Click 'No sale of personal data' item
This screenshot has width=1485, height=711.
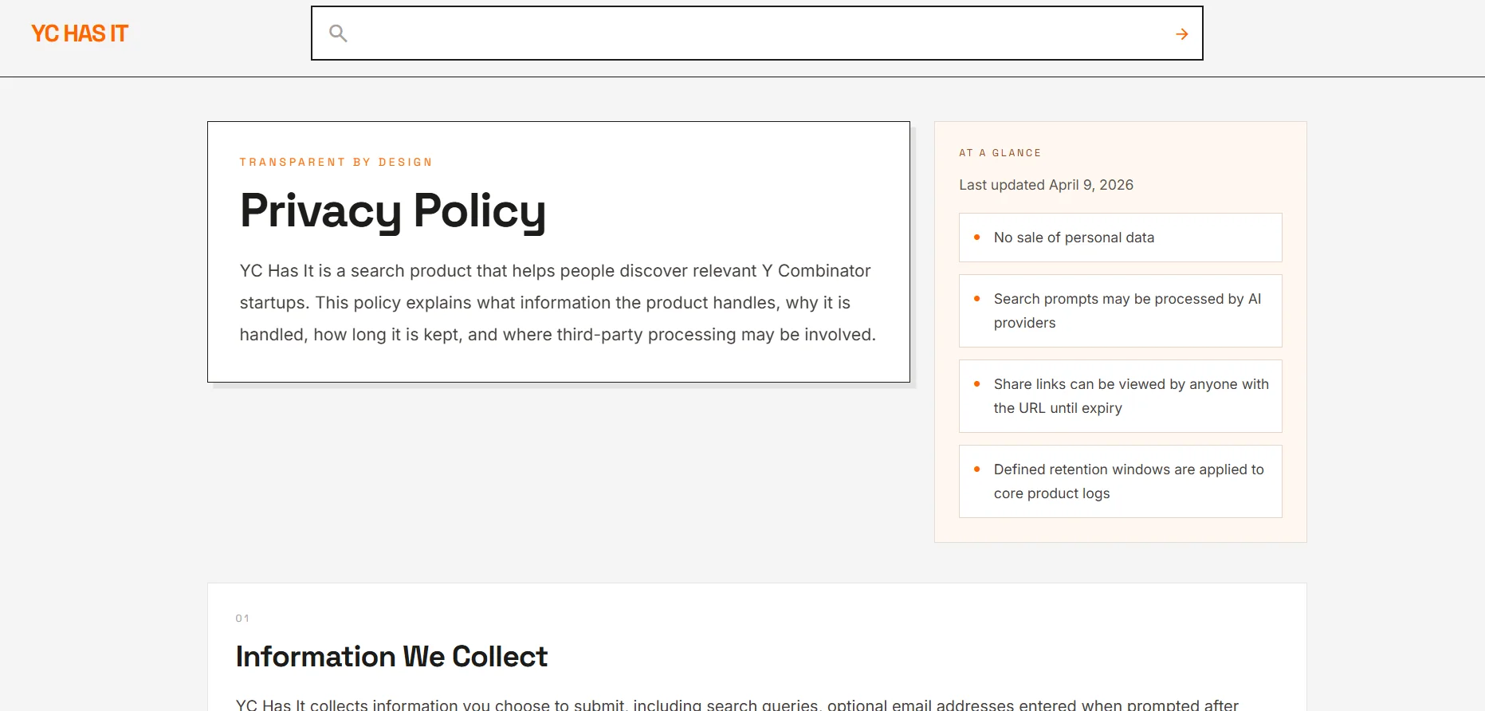1120,238
